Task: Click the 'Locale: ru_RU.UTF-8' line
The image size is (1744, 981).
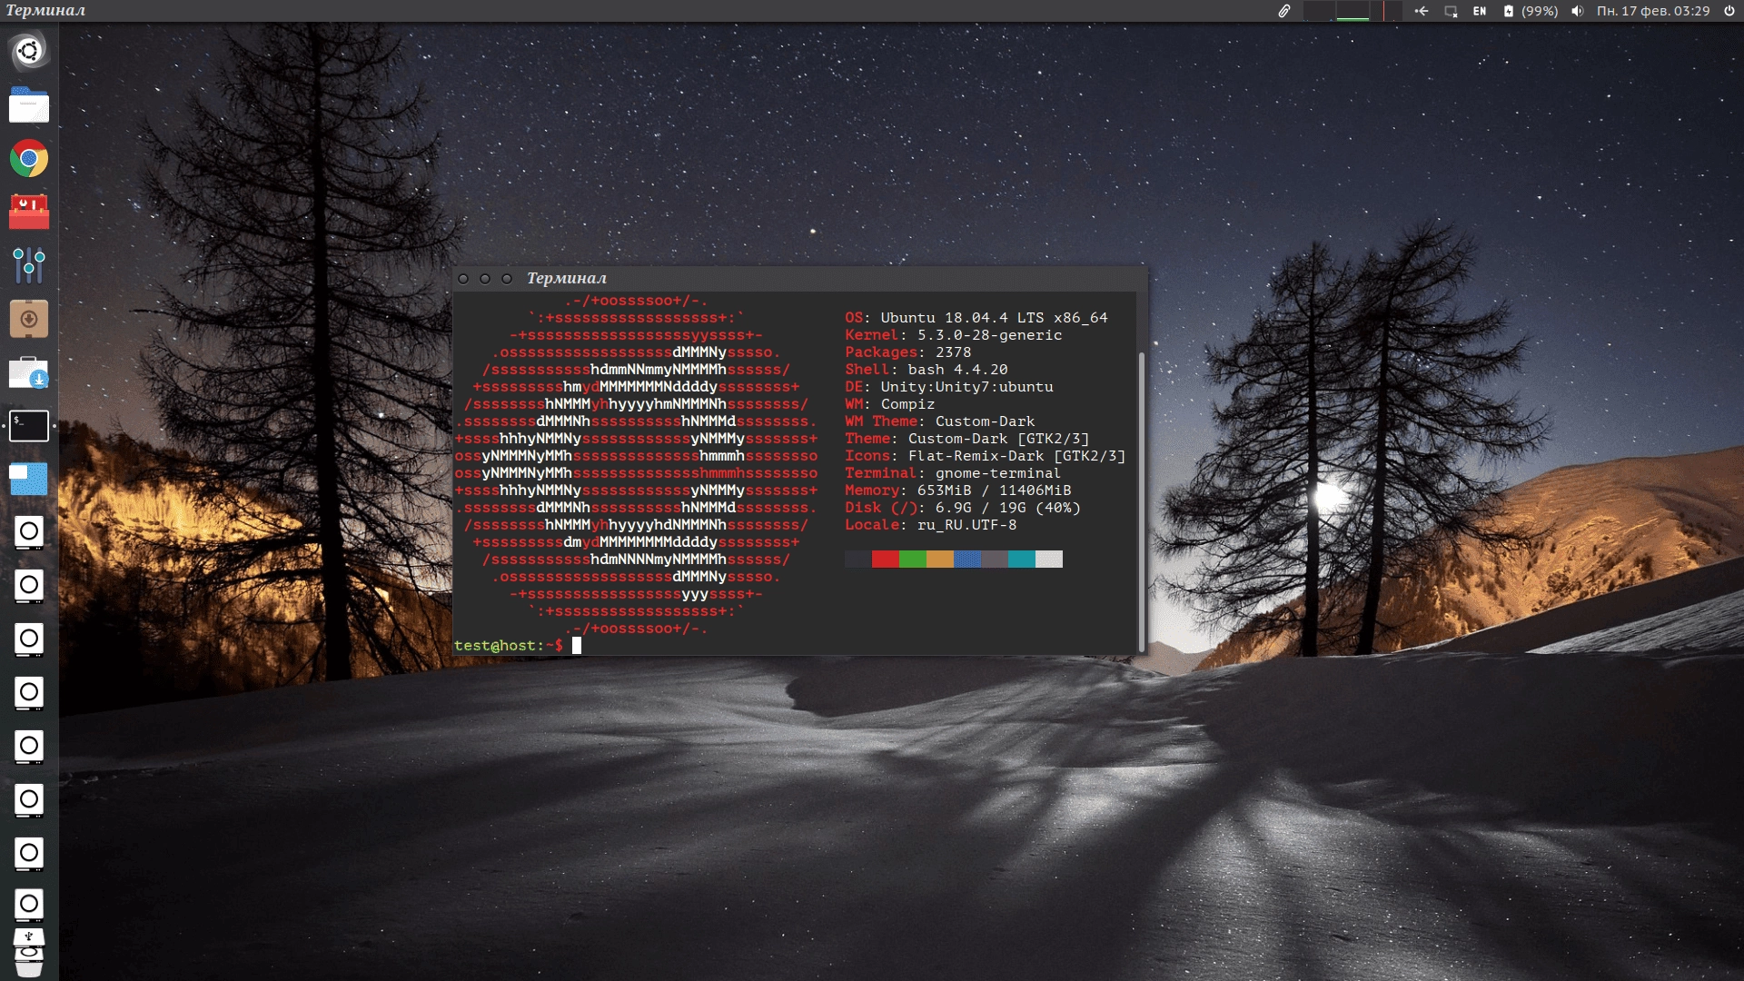Action: pyautogui.click(x=931, y=525)
